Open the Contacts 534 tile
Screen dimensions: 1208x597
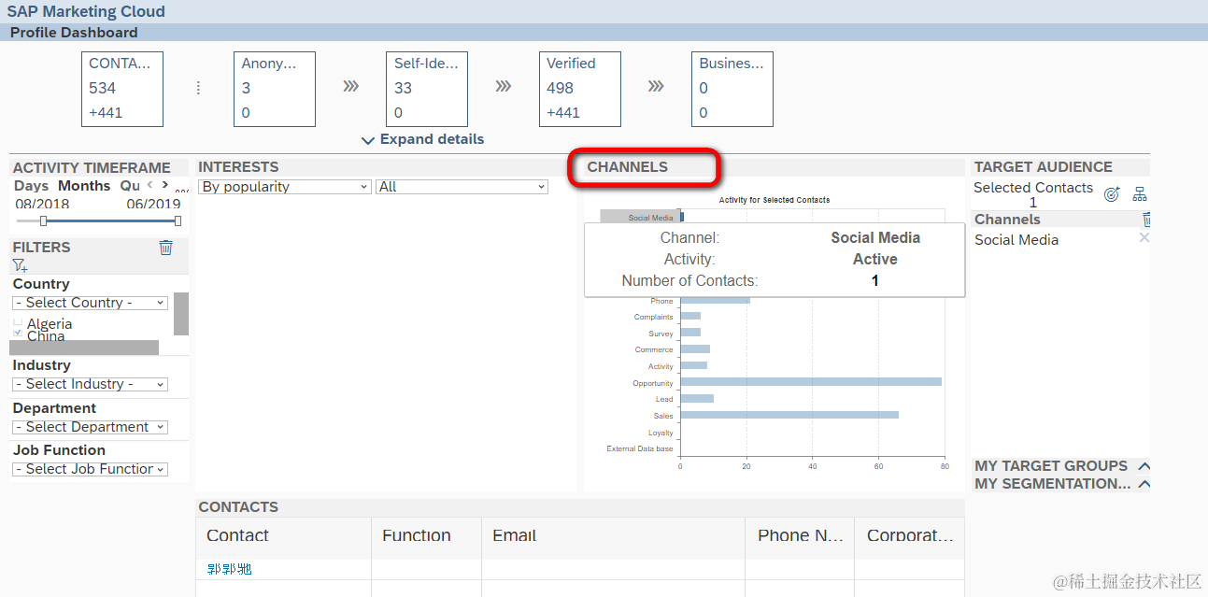coord(123,89)
